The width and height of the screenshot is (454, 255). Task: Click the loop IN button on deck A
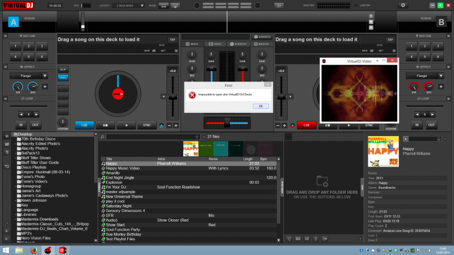pos(21,125)
